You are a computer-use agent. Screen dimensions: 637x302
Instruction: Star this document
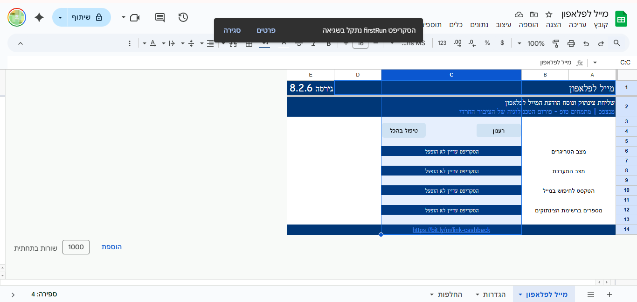tap(548, 14)
